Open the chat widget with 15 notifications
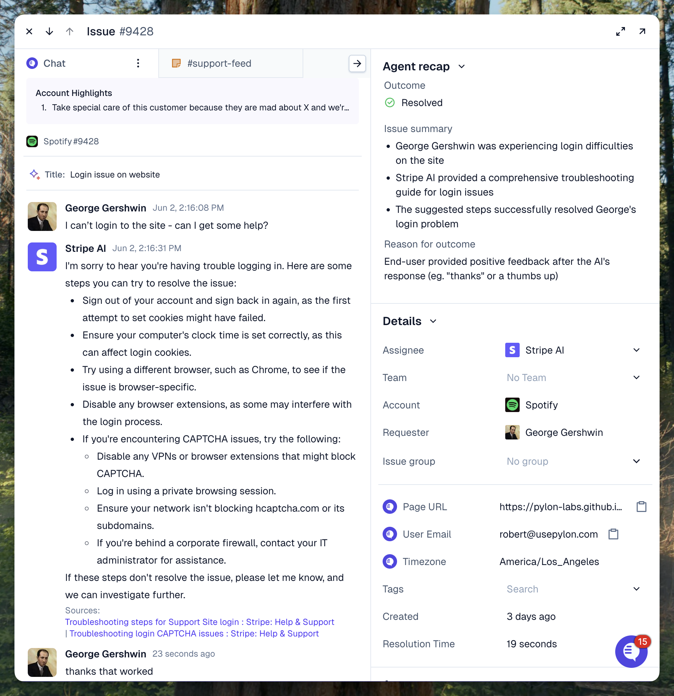Screen dimensions: 674x696 click(631, 651)
